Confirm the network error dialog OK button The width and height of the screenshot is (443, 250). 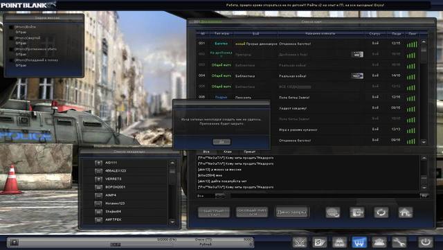221,142
